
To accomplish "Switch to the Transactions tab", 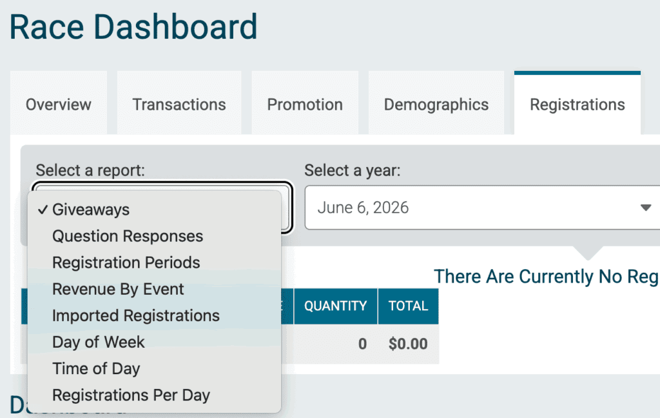I will tap(179, 104).
